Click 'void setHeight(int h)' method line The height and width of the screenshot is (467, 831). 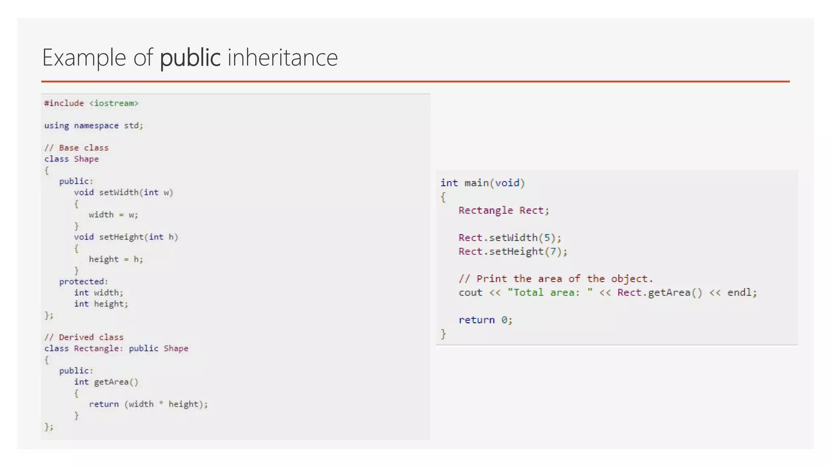click(126, 237)
